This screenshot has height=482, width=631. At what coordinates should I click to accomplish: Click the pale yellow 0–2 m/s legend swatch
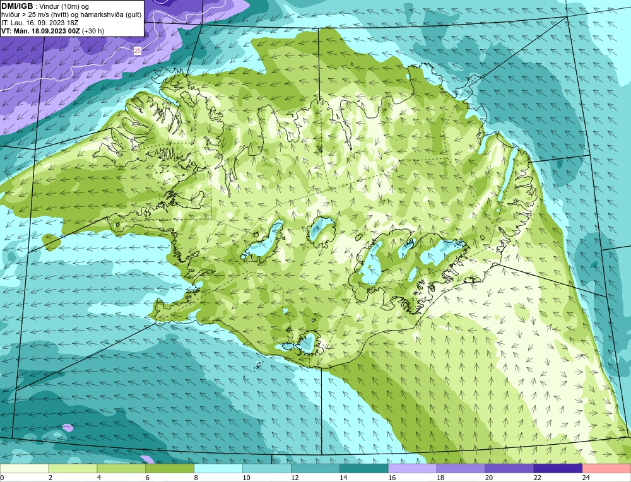pyautogui.click(x=24, y=468)
